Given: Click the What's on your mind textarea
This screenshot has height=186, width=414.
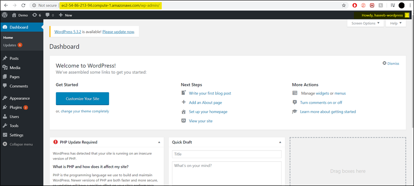Looking at the screenshot, I should 227,174.
